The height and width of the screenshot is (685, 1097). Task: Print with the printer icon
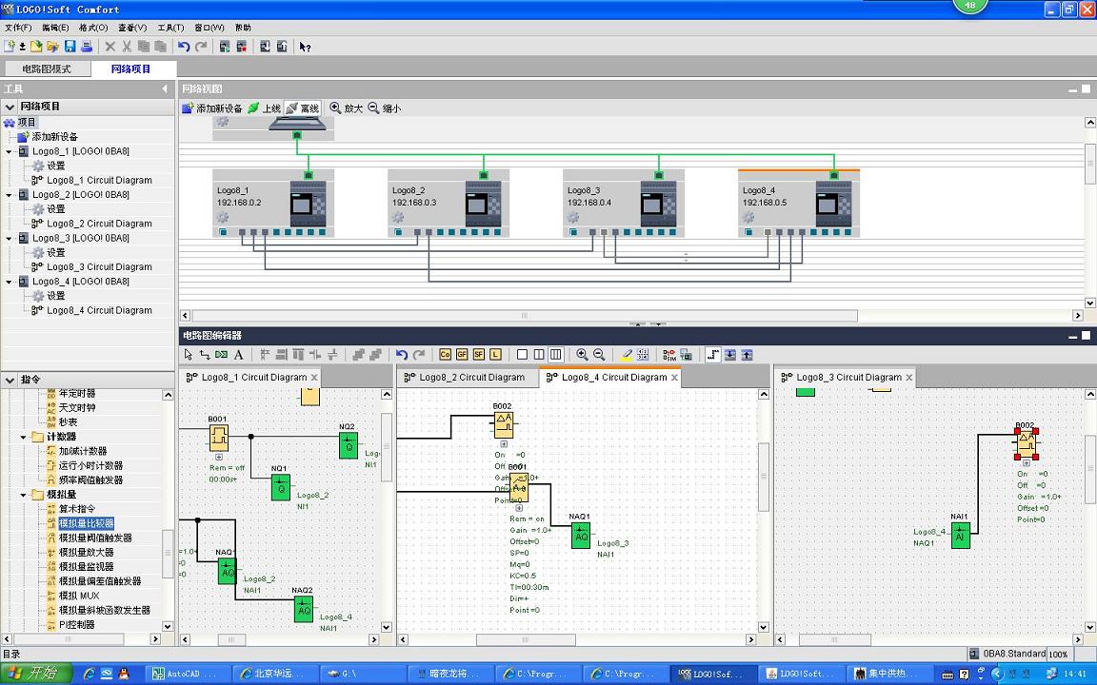tap(87, 46)
